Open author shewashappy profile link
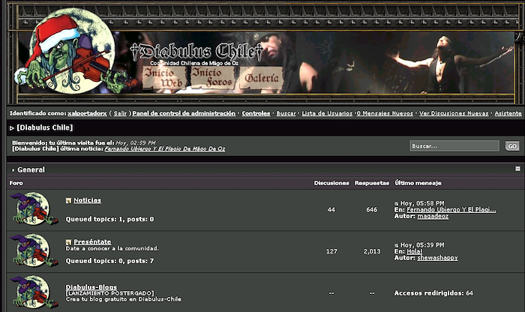The height and width of the screenshot is (312, 525). coord(437,258)
